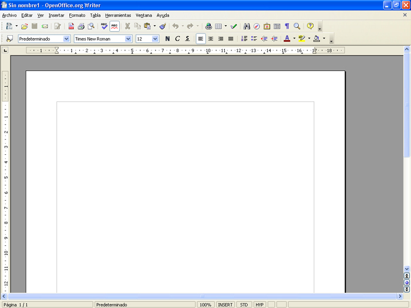Open Find and Replace binoculars icon
The width and height of the screenshot is (411, 308).
coord(247,26)
